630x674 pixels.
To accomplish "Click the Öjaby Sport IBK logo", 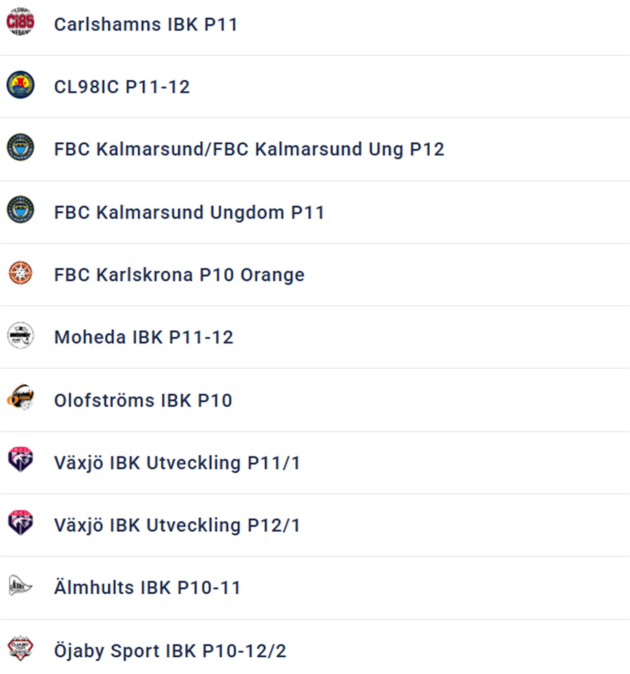I will point(20,647).
